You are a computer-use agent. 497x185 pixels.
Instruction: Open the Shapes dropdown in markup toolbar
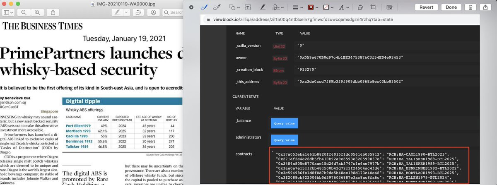(x=234, y=7)
